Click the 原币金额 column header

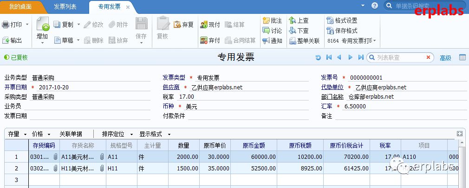click(x=254, y=145)
